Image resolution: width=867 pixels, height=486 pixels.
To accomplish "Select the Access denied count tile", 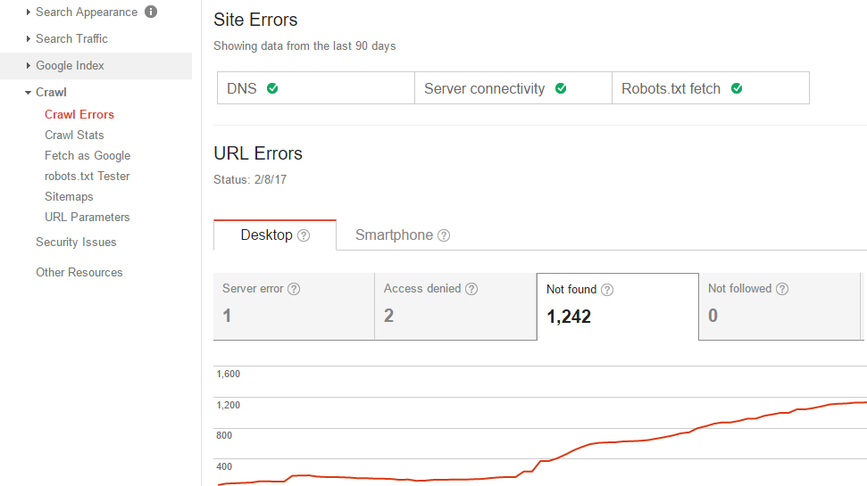I will 455,307.
